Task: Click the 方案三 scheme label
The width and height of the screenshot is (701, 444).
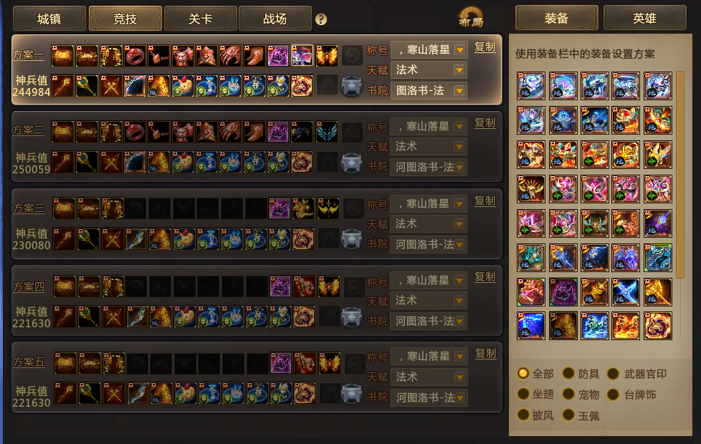Action: point(29,208)
